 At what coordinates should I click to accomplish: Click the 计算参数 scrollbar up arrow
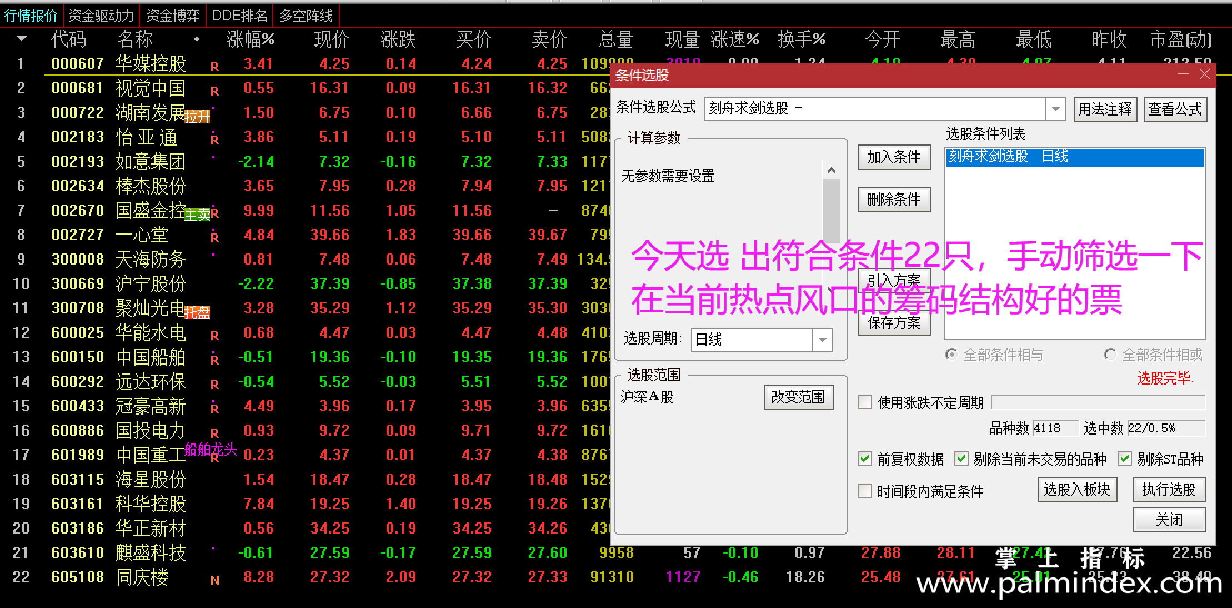click(832, 171)
